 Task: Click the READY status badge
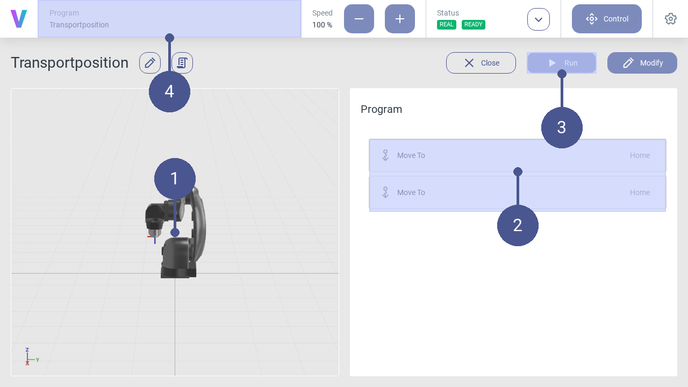pos(473,25)
